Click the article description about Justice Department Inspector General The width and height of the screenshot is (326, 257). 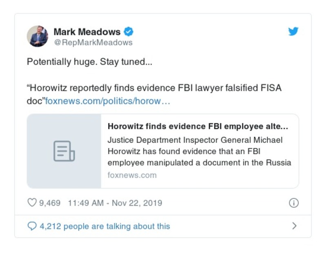[199, 151]
